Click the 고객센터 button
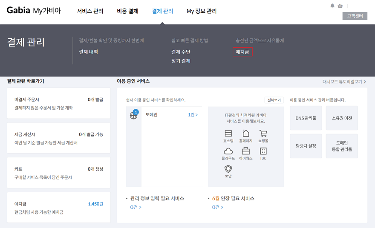 [355, 16]
